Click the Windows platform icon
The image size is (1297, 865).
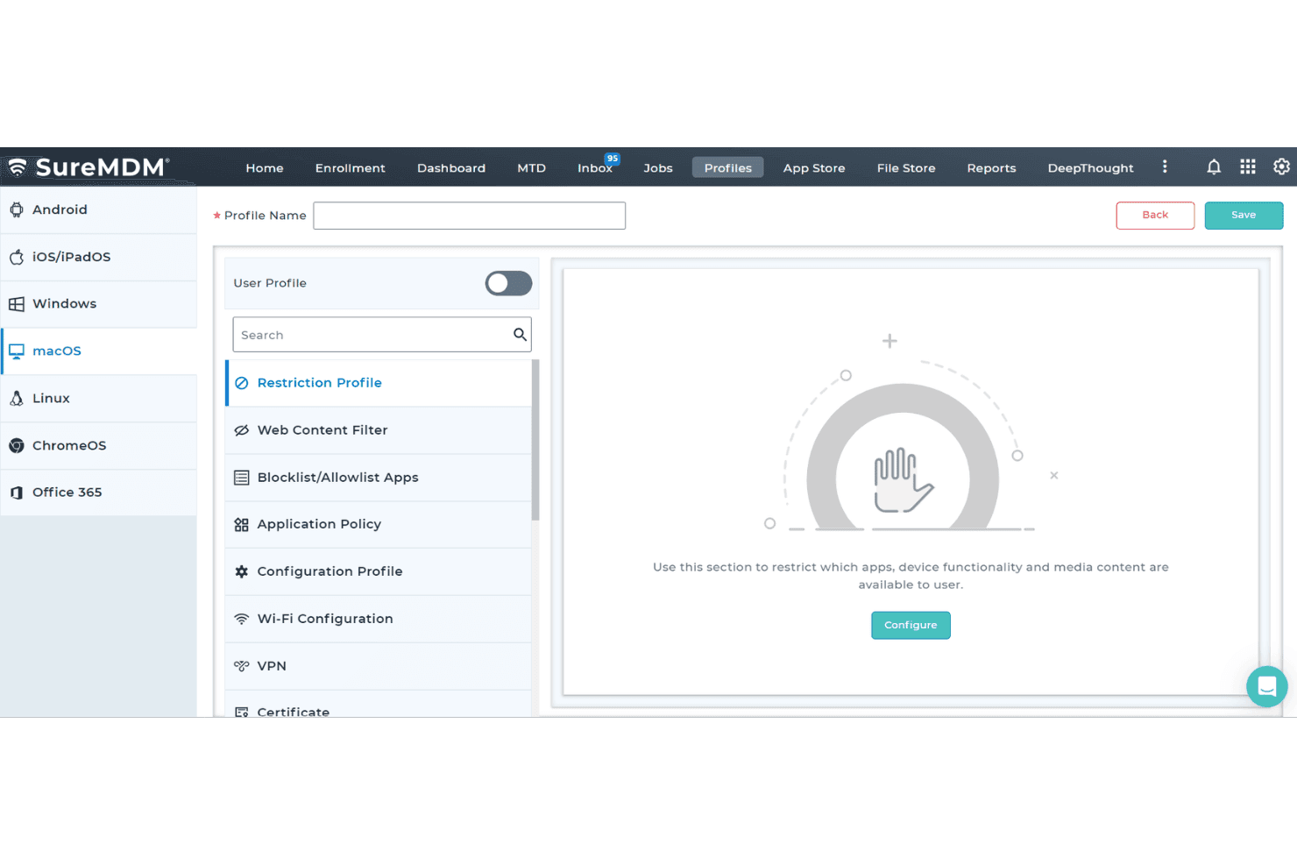17,304
